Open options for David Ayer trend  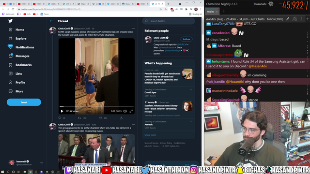coord(191,90)
